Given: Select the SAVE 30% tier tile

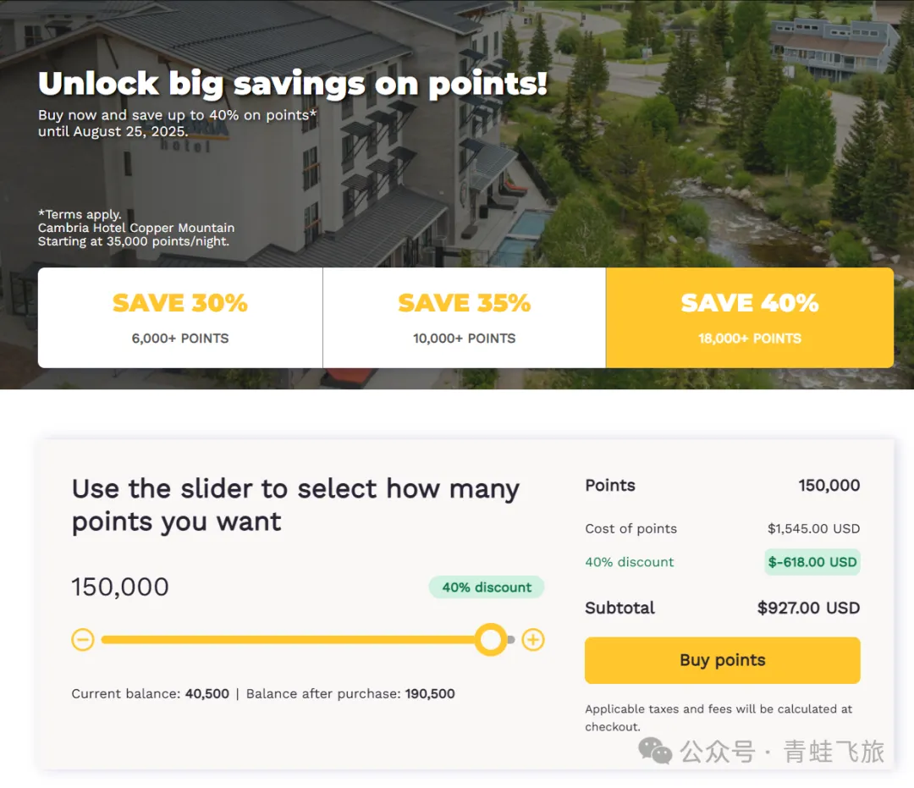Looking at the screenshot, I should (180, 318).
